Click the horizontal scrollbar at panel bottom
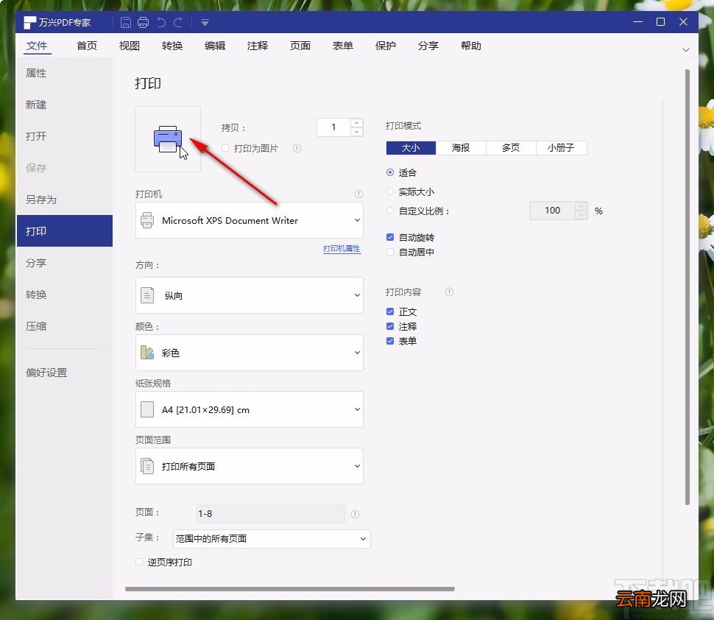The image size is (714, 620). click(289, 589)
